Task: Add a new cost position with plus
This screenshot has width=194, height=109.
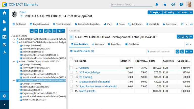Action: click(187, 51)
